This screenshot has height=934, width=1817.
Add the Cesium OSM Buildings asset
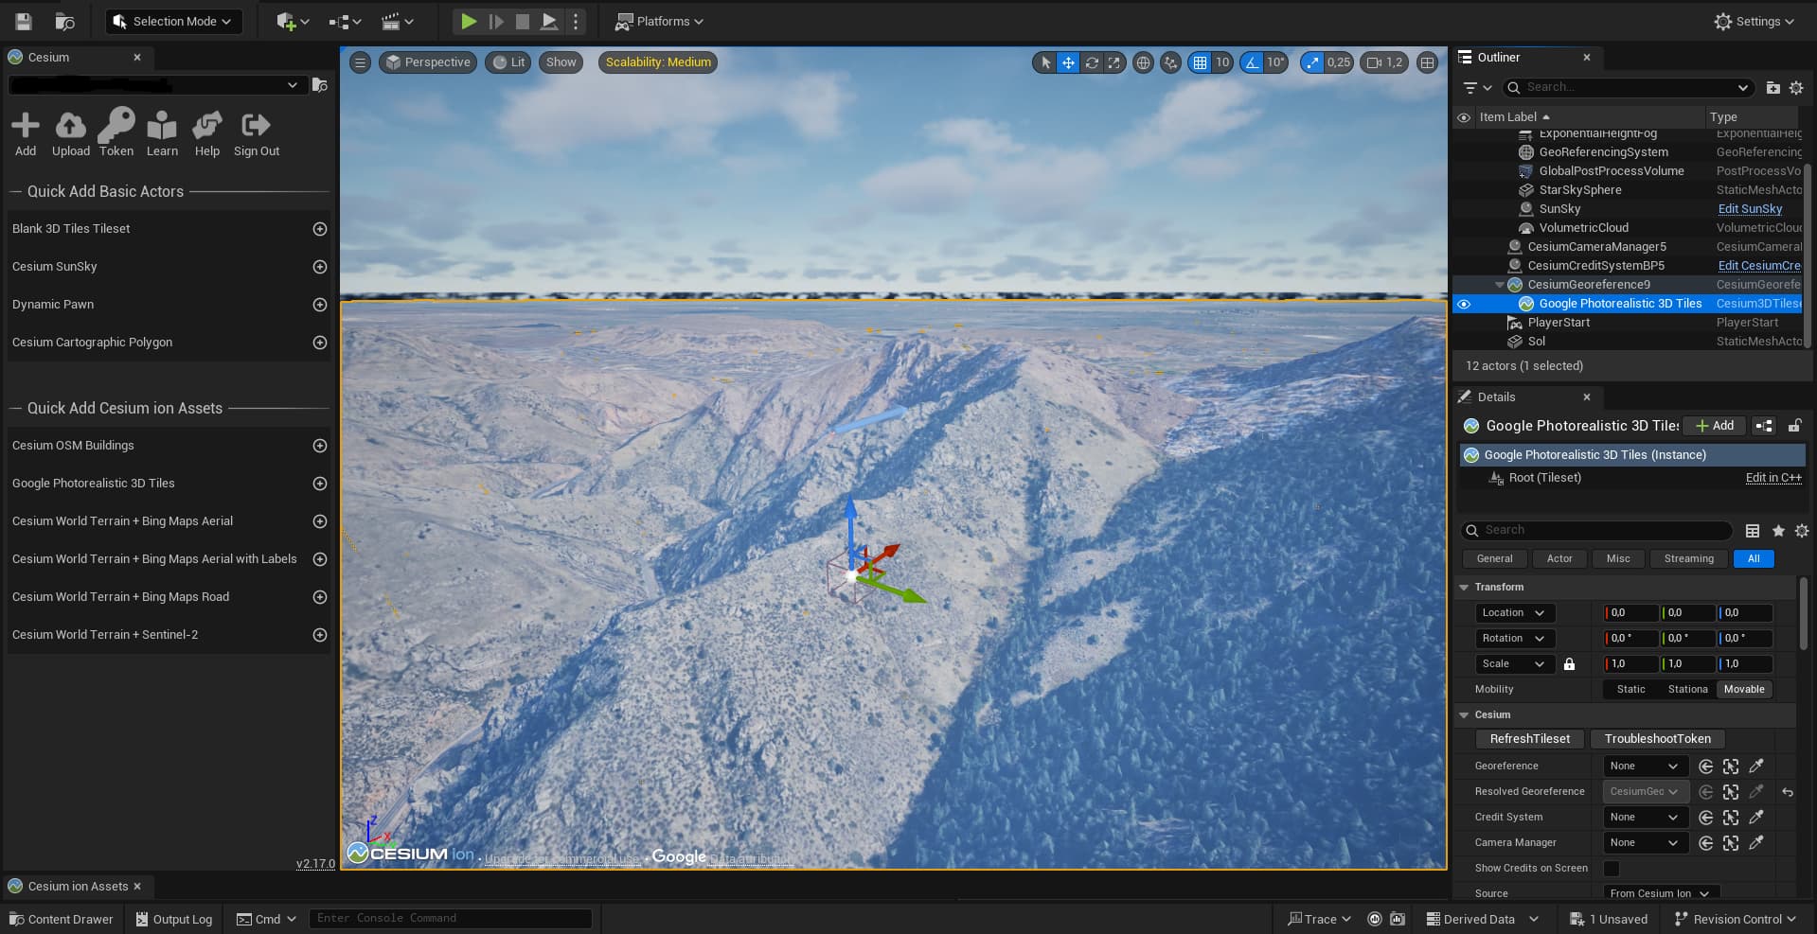[x=320, y=446]
